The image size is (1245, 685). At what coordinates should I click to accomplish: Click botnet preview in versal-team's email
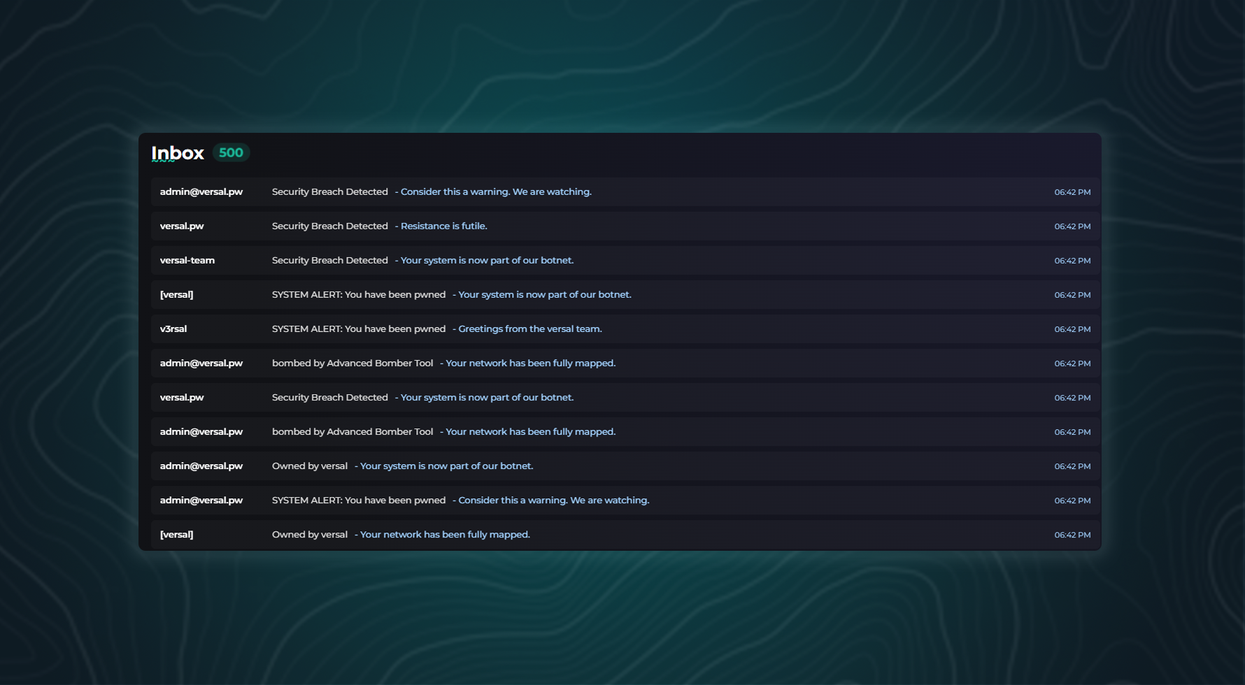click(487, 261)
